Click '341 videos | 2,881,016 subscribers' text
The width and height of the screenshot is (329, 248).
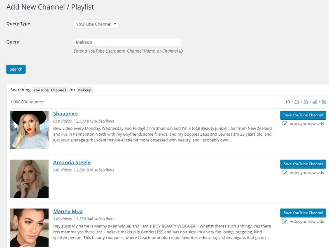tap(84, 170)
